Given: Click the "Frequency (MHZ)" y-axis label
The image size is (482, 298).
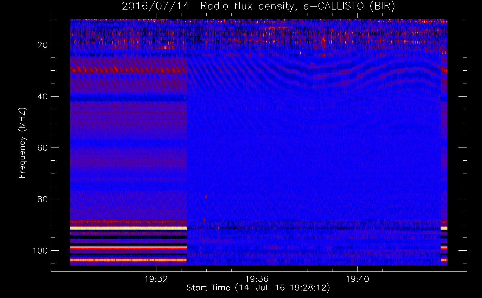Looking at the screenshot, I should pyautogui.click(x=22, y=143).
